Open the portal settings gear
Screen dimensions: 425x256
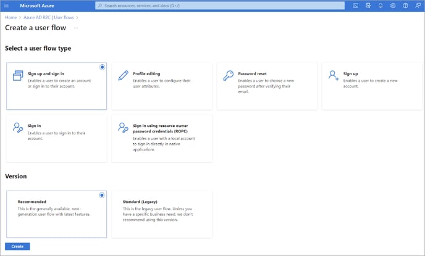tap(393, 6)
